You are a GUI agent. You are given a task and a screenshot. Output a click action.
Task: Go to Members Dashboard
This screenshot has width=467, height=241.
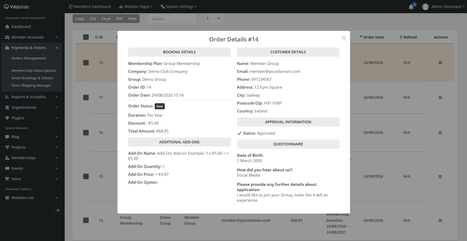tap(90, 7)
